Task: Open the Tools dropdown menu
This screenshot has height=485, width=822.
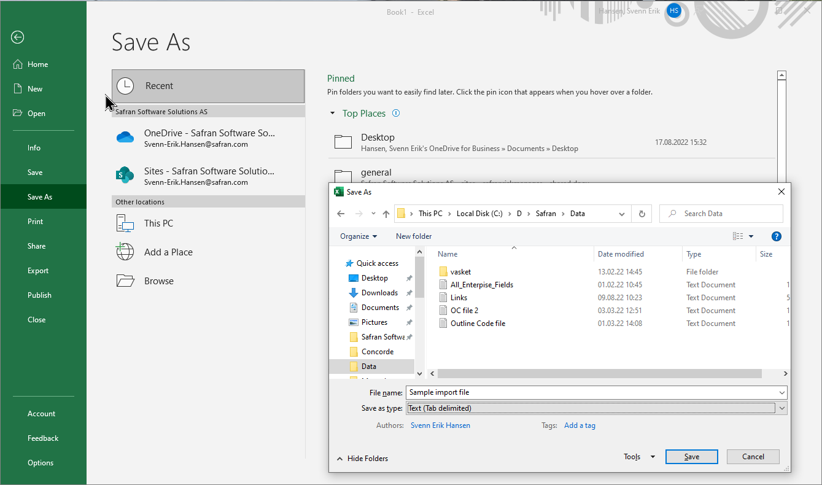Action: coord(639,457)
